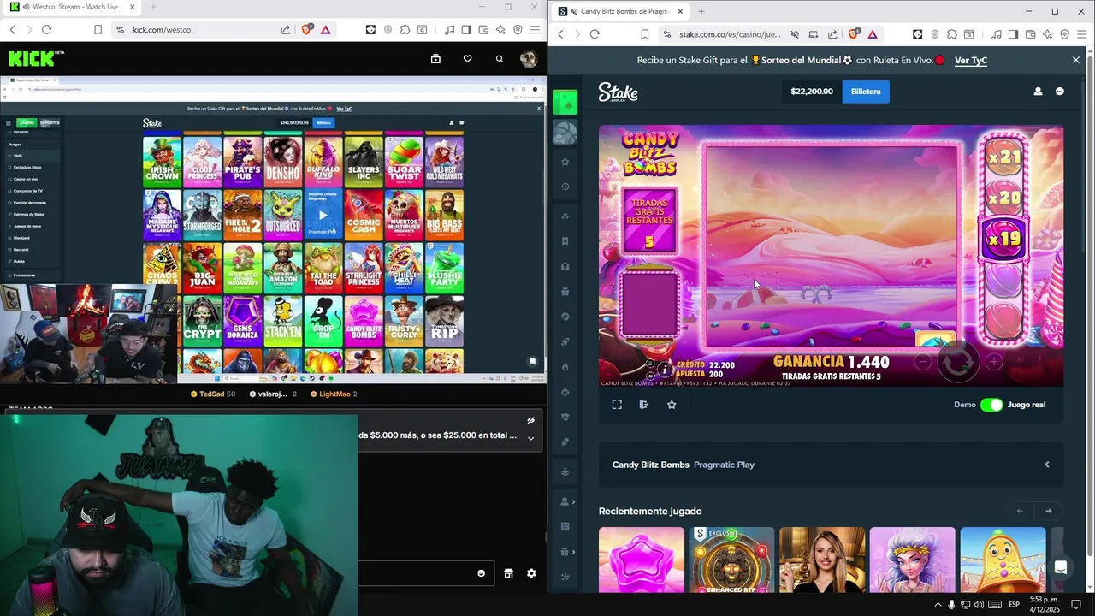Screen dimensions: 1095x616
Task: Open the live dealer thumbnail in recently played
Action: 822,560
